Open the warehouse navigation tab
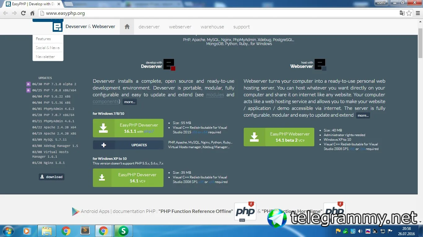This screenshot has height=237, width=423. [212, 27]
